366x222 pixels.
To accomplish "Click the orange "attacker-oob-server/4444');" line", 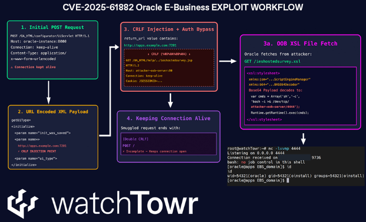I will click(x=275, y=107).
